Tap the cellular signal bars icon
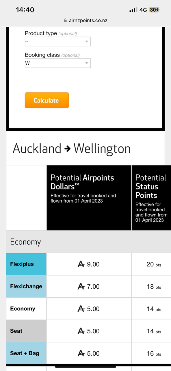Viewport: 171px width, 371px height. point(133,10)
